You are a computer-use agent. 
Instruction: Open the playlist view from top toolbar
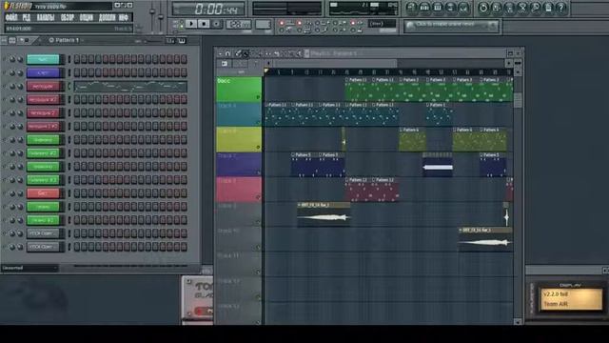point(412,8)
